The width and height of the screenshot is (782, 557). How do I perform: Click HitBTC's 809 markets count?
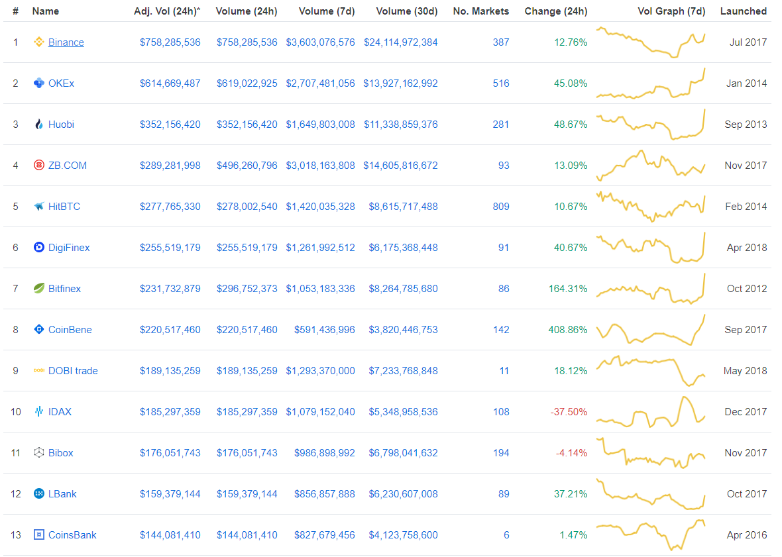click(500, 207)
